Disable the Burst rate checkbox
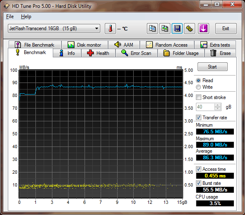 coord(198,183)
